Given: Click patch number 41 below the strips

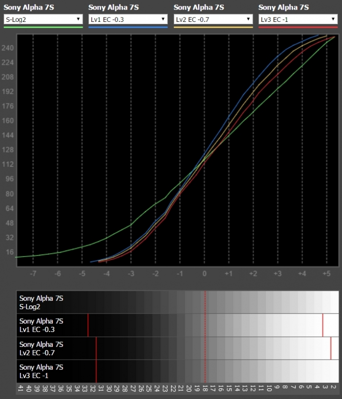Looking at the screenshot, I should pos(21,389).
